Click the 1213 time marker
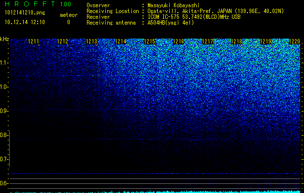This screenshot has height=193, width=304. coord(91,41)
